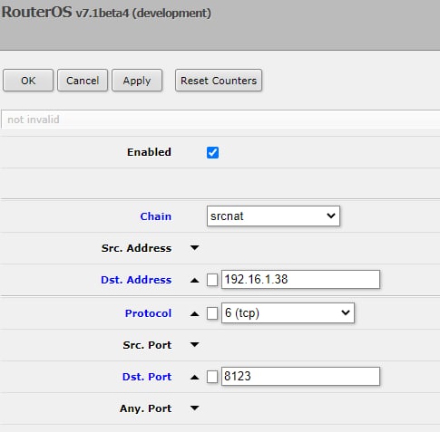Click the Dst. Address input 192.16.1.38
Image resolution: width=440 pixels, height=432 pixels.
(x=300, y=280)
